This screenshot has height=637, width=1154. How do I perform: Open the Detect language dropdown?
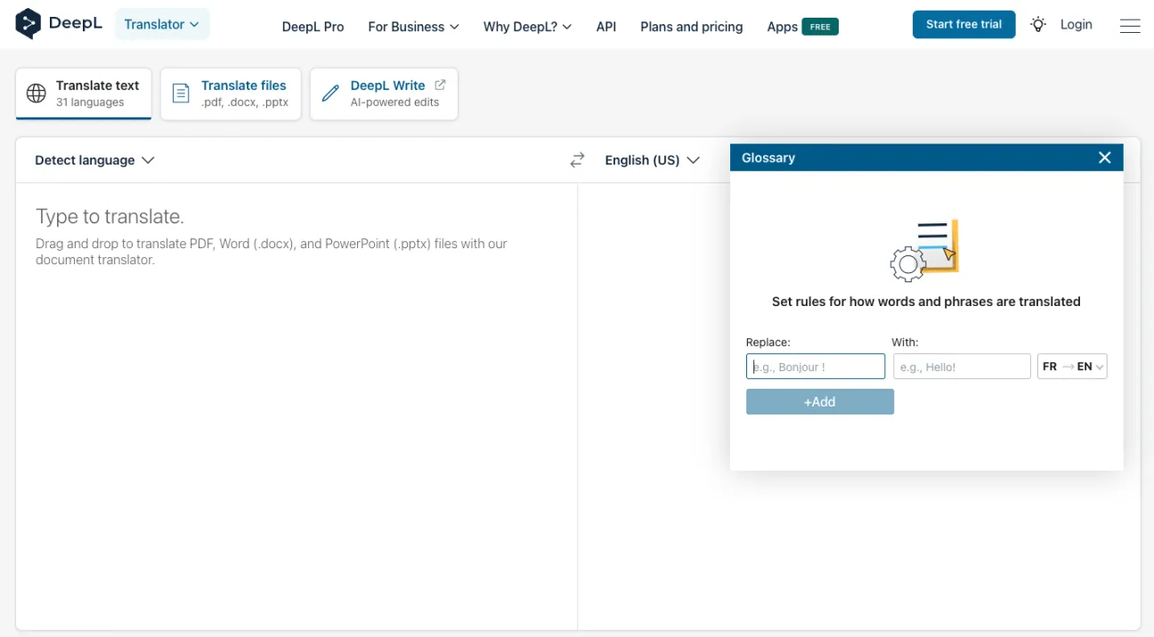(94, 160)
